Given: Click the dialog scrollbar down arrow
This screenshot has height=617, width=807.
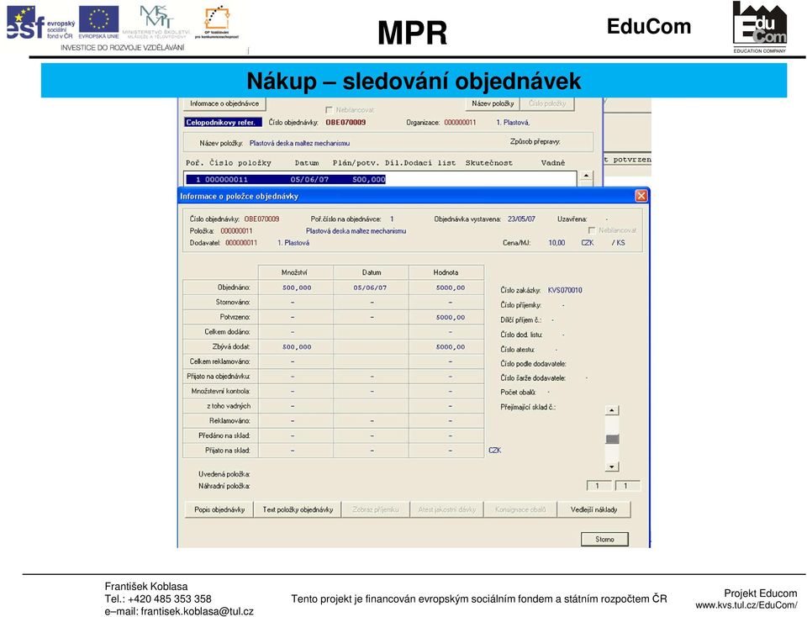Looking at the screenshot, I should click(612, 467).
